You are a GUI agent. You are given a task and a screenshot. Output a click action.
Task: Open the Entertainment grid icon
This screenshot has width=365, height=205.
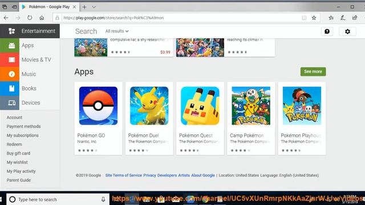tap(11, 31)
